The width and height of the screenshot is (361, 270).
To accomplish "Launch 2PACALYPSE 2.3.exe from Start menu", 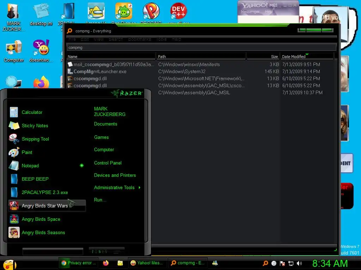I will point(47,192).
